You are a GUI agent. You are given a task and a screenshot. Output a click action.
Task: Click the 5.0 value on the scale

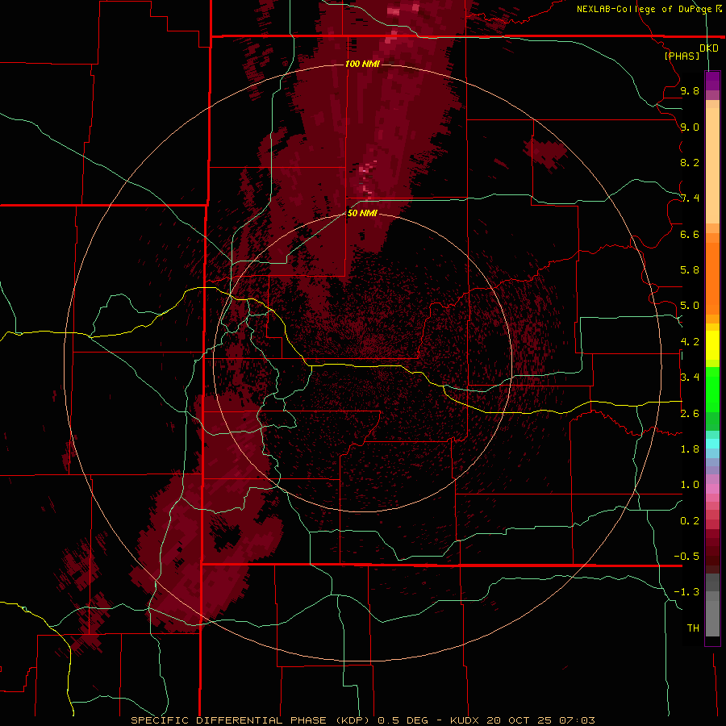pos(690,306)
